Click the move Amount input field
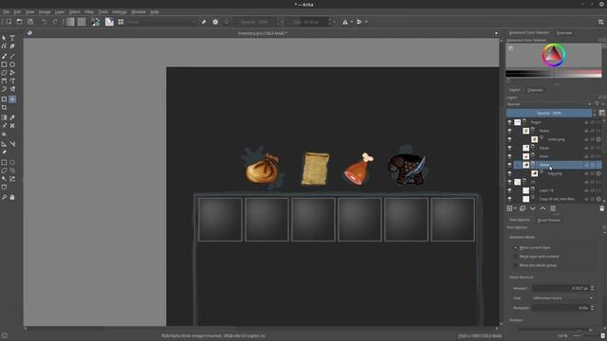The width and height of the screenshot is (607, 341). point(561,288)
